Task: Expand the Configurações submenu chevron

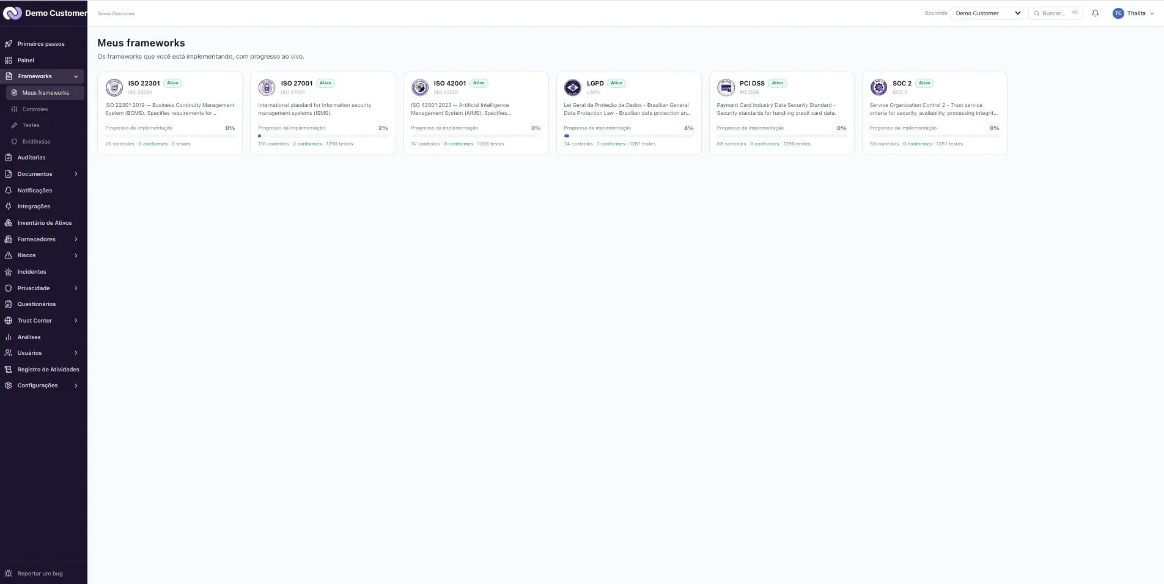Action: [76, 385]
